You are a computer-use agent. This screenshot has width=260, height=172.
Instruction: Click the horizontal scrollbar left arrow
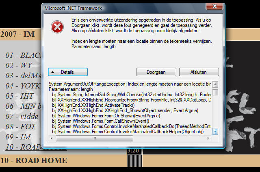point(52,138)
